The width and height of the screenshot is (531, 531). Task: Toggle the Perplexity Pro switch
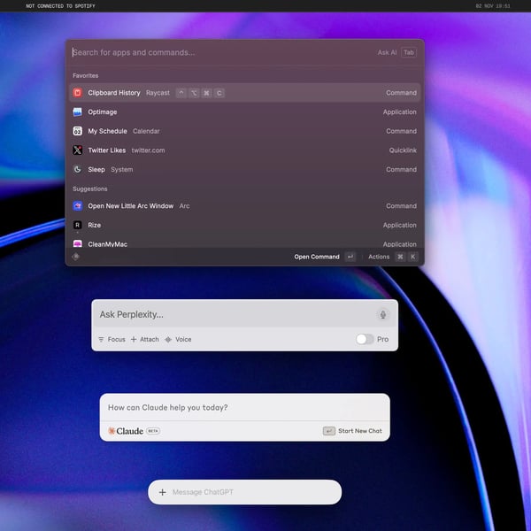pos(365,339)
